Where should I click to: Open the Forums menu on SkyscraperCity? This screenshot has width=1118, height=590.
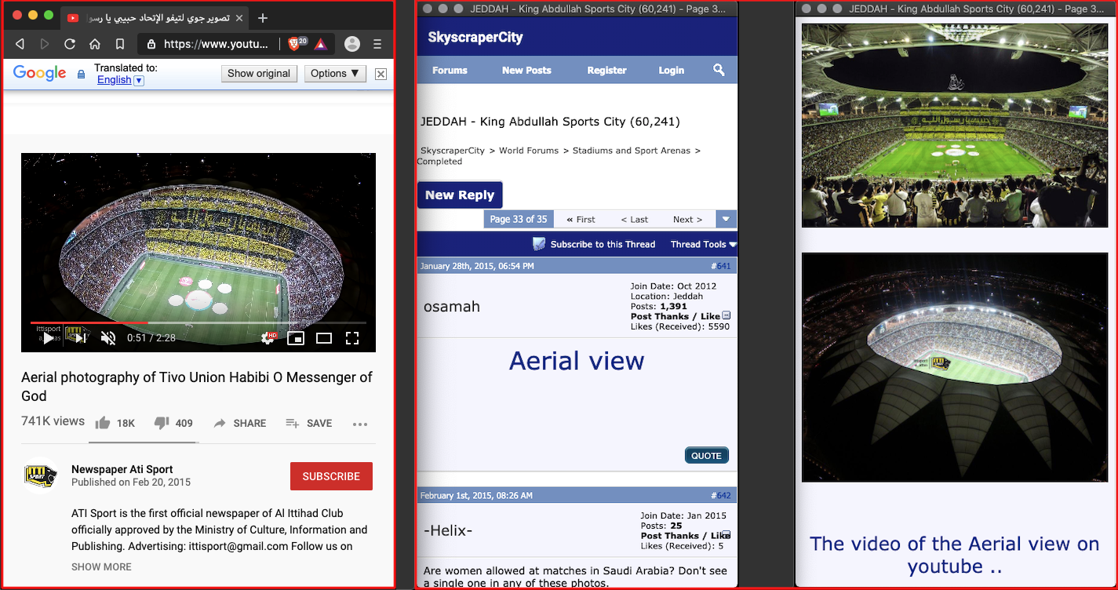(x=450, y=70)
